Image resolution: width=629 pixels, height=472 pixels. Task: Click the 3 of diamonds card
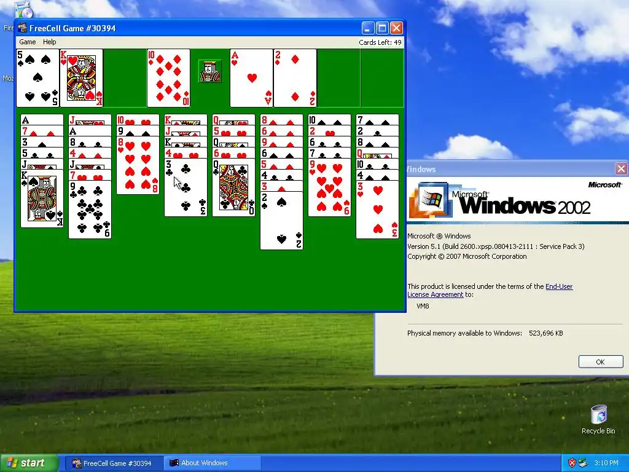click(281, 186)
